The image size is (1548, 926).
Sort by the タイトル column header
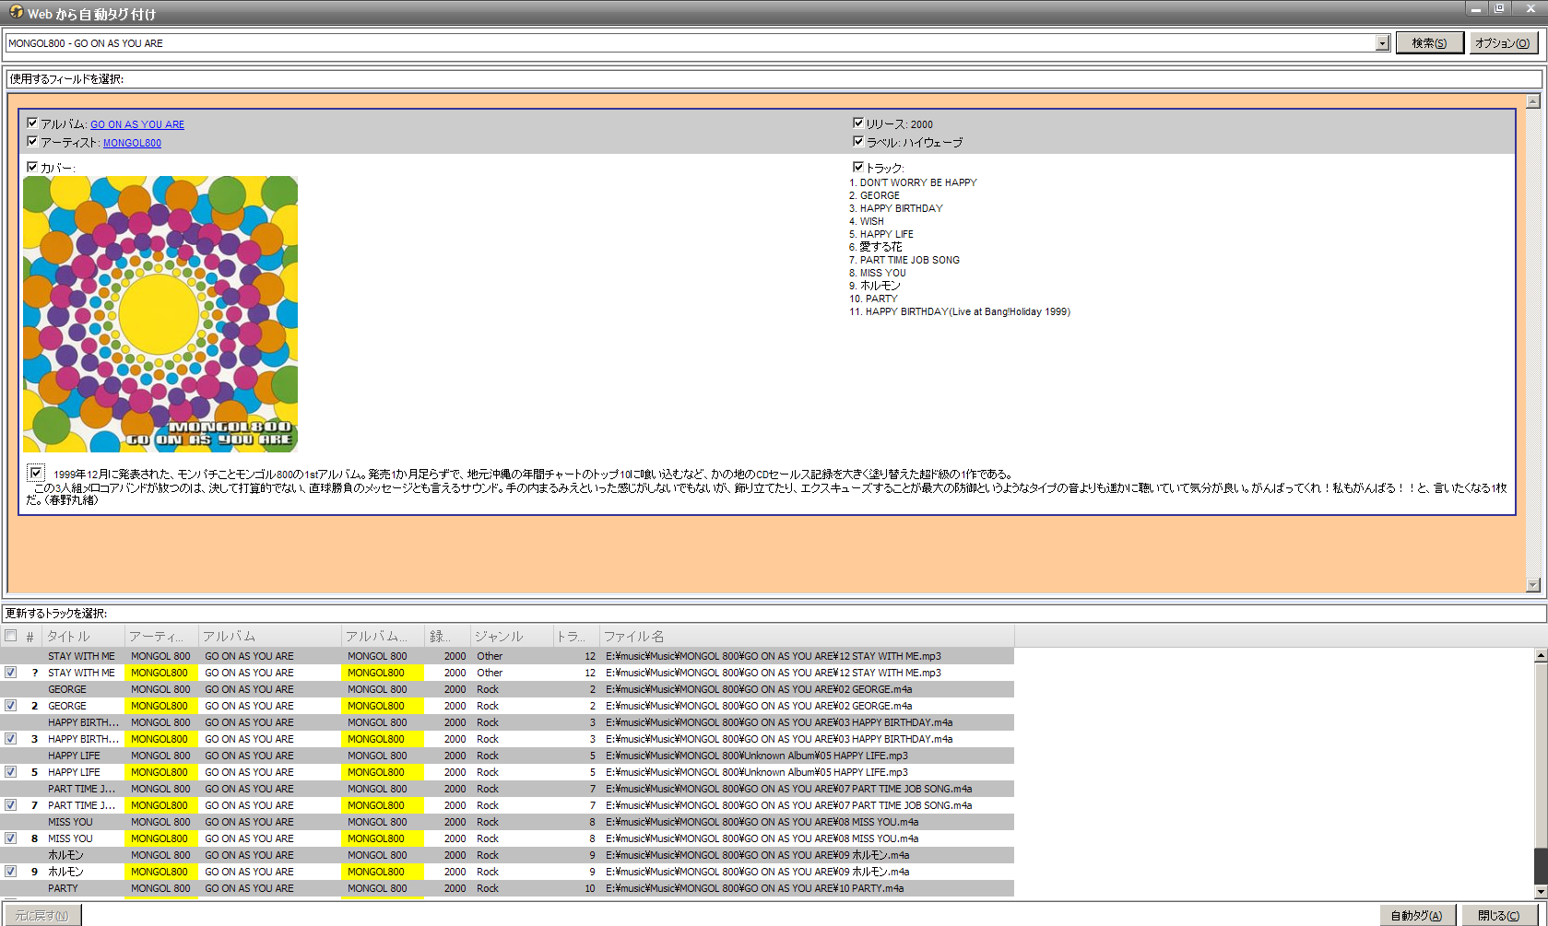tap(83, 636)
